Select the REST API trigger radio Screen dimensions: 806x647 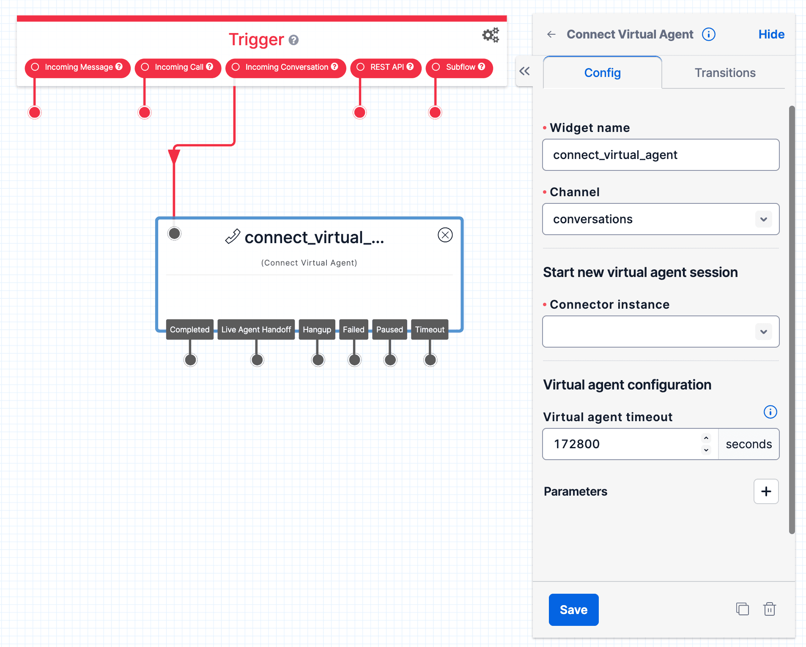(x=361, y=67)
